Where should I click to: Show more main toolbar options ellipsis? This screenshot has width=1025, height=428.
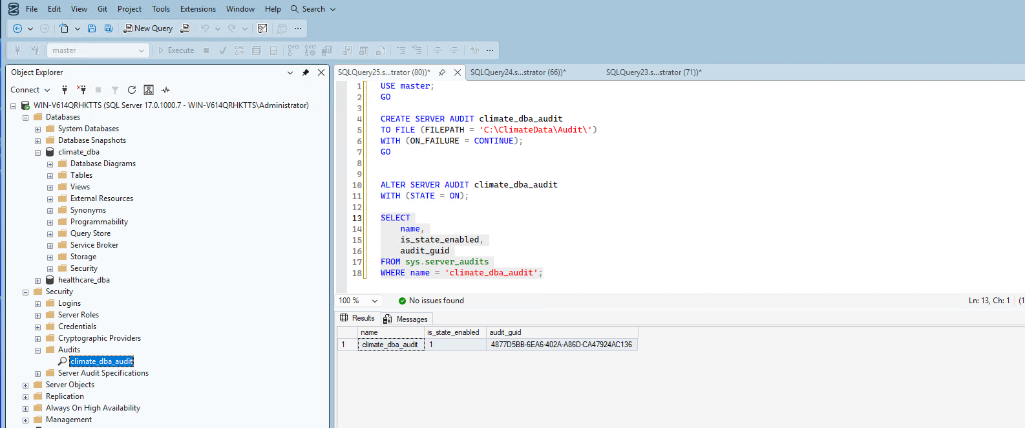click(298, 28)
